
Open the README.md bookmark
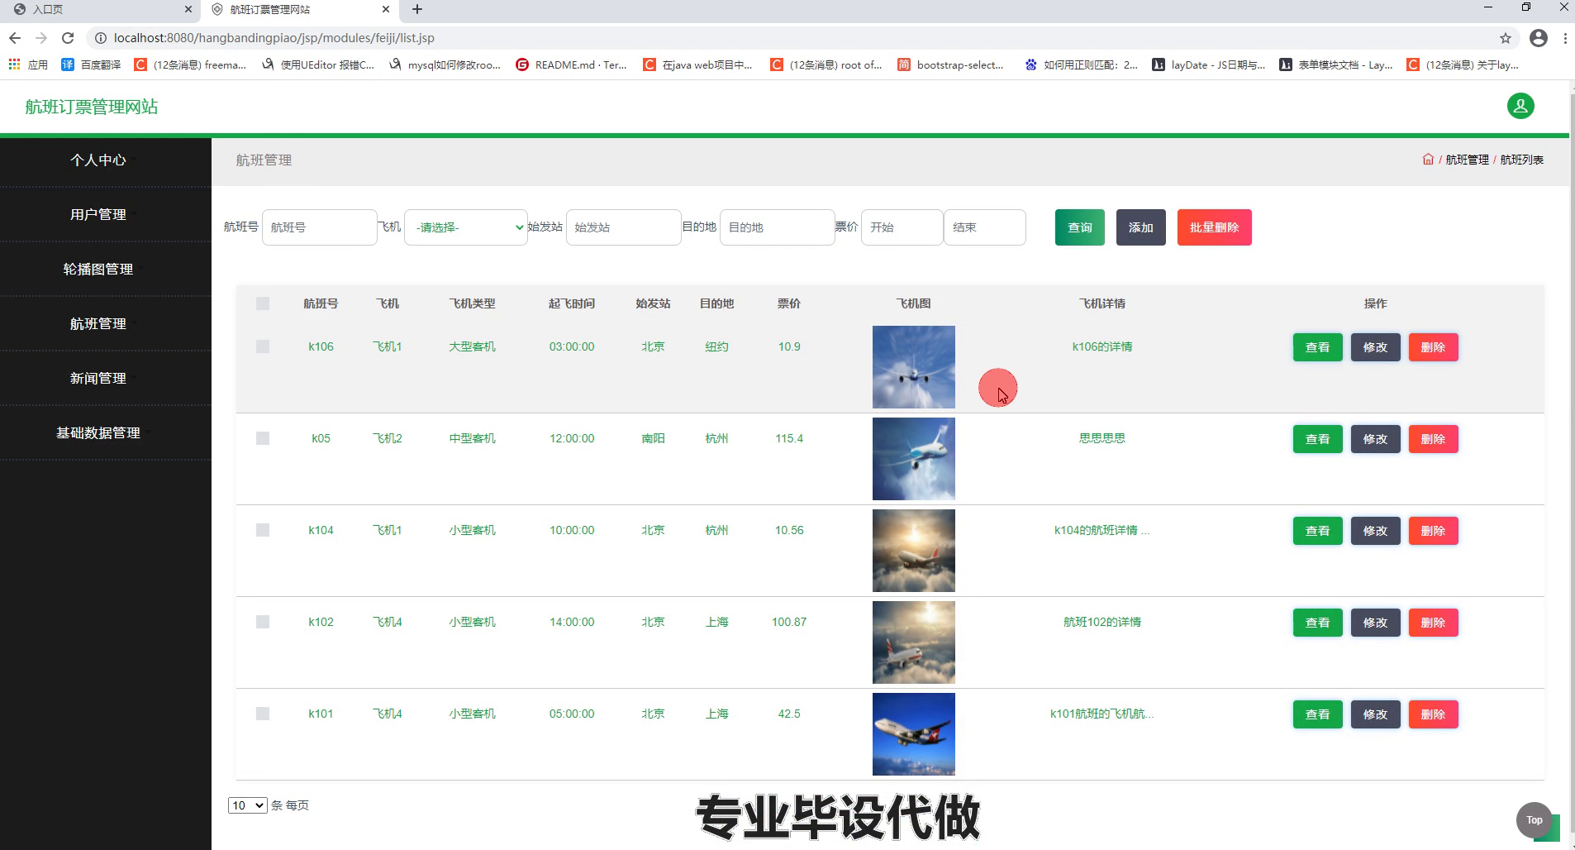[572, 64]
